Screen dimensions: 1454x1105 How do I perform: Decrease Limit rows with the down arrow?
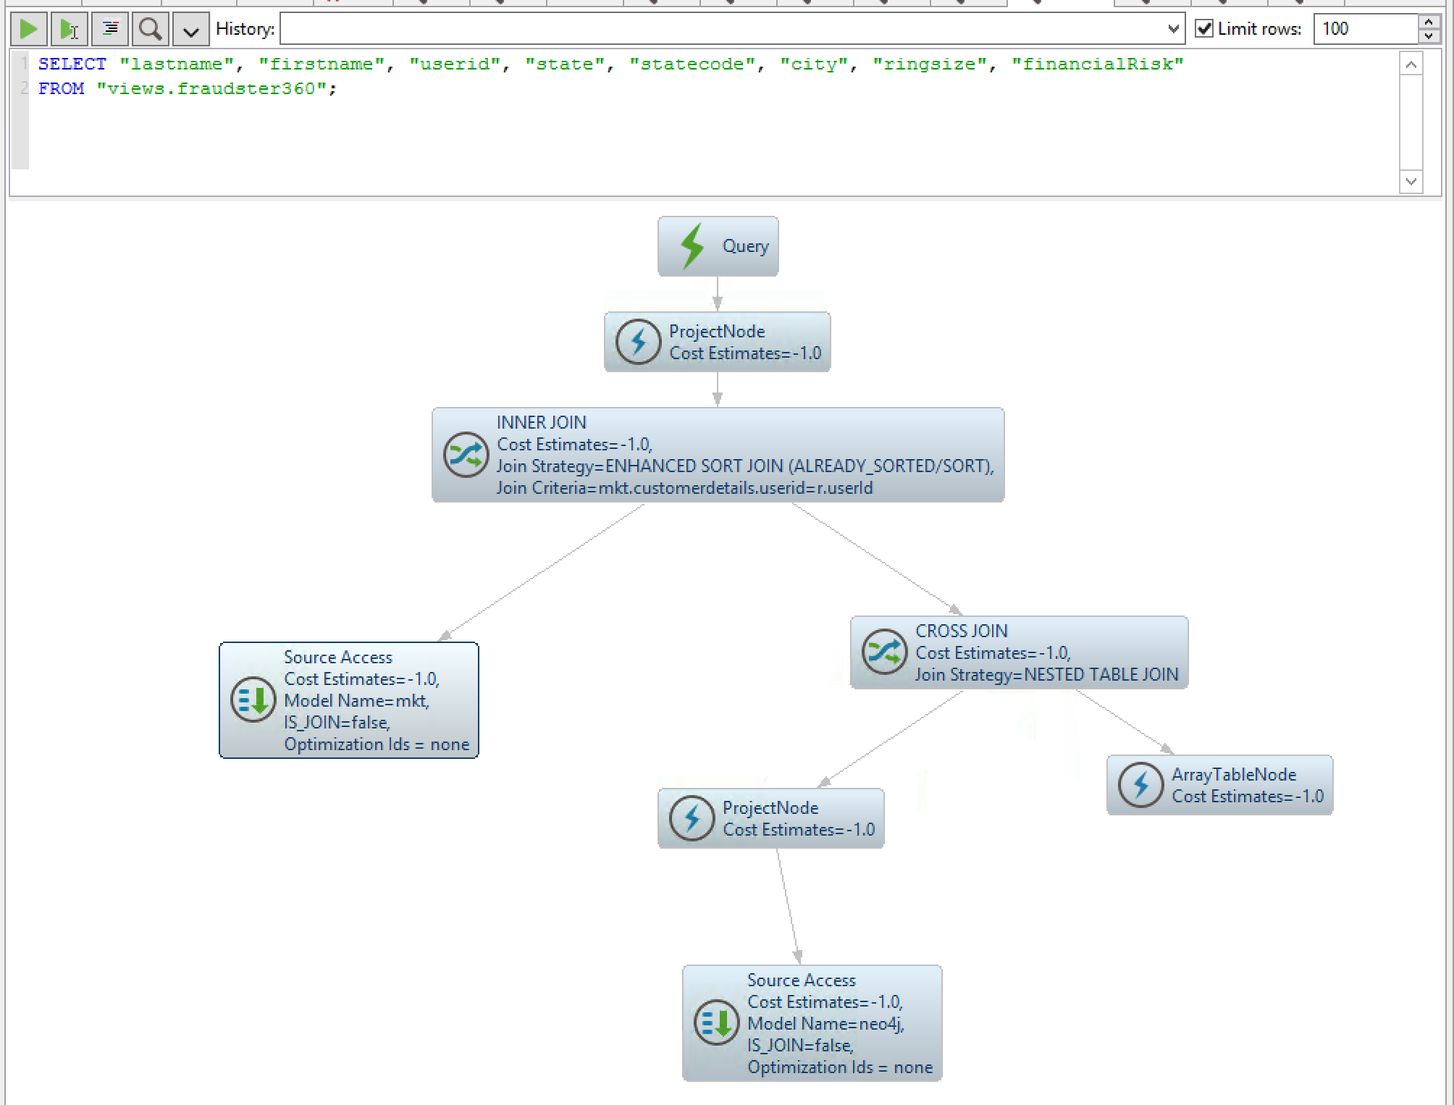[1428, 36]
